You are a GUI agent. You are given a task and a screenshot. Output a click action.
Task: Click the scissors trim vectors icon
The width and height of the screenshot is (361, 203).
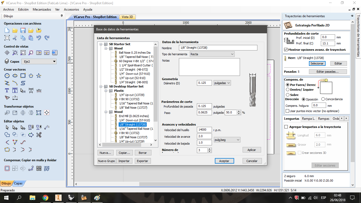(x=39, y=135)
